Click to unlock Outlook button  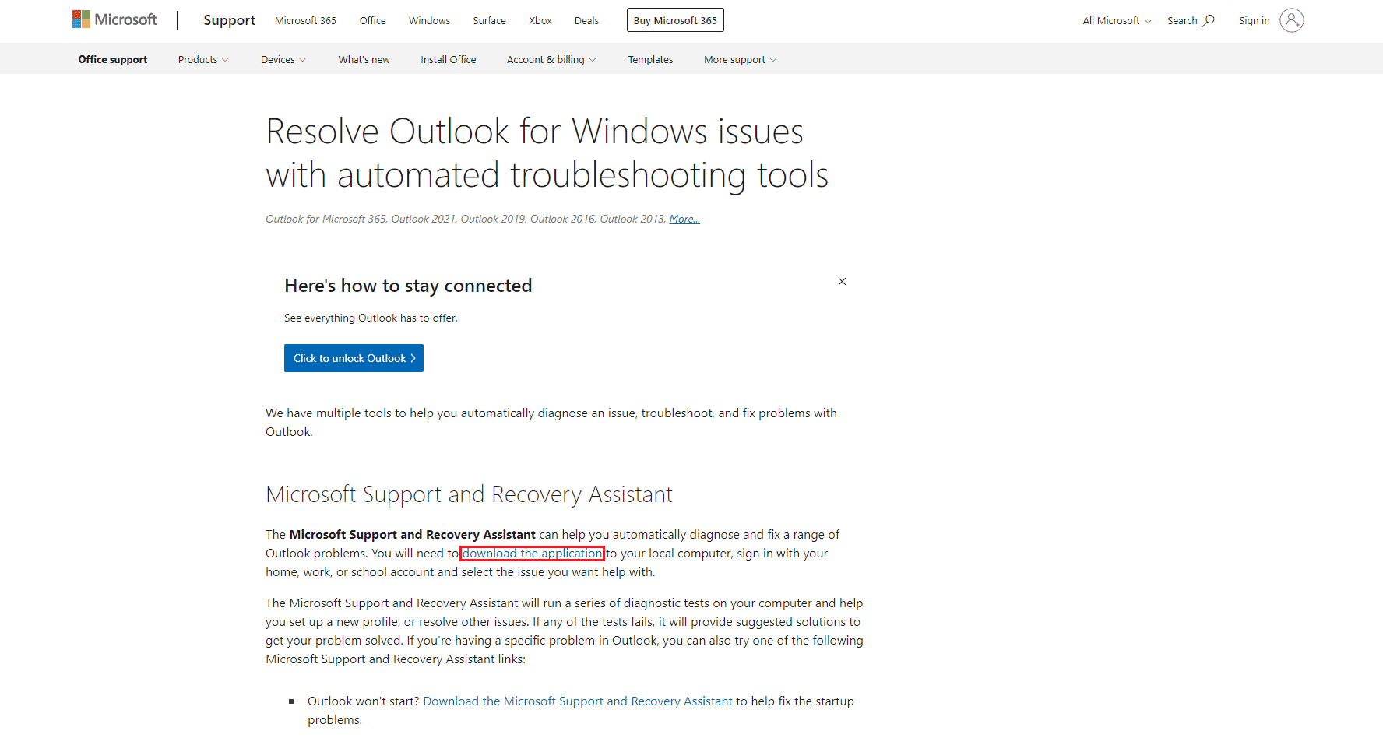pos(354,358)
